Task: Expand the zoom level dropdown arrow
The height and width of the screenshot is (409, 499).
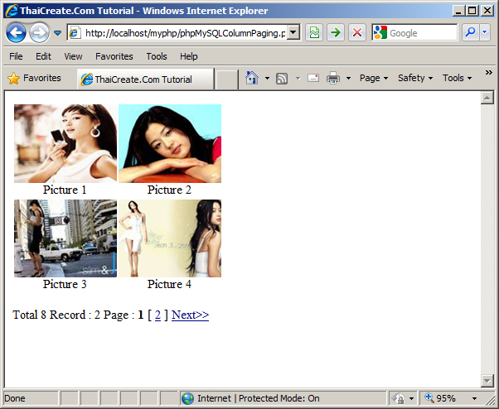Action: [x=474, y=398]
